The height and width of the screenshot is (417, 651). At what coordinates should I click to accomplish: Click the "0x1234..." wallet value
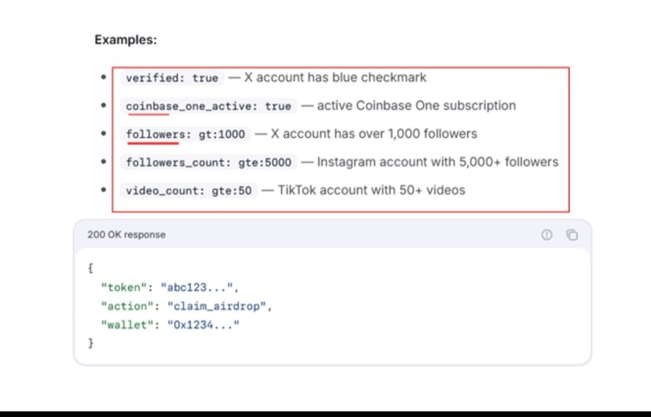pyautogui.click(x=204, y=325)
